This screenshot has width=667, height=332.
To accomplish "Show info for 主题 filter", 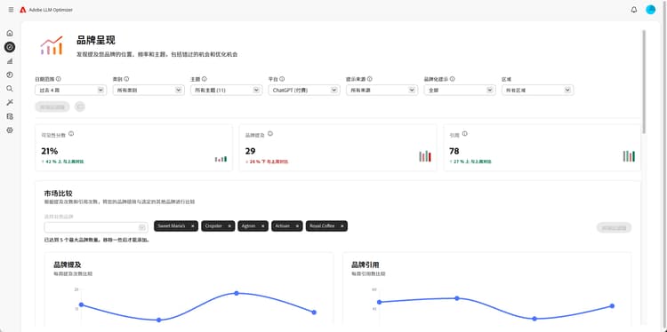I will point(205,78).
